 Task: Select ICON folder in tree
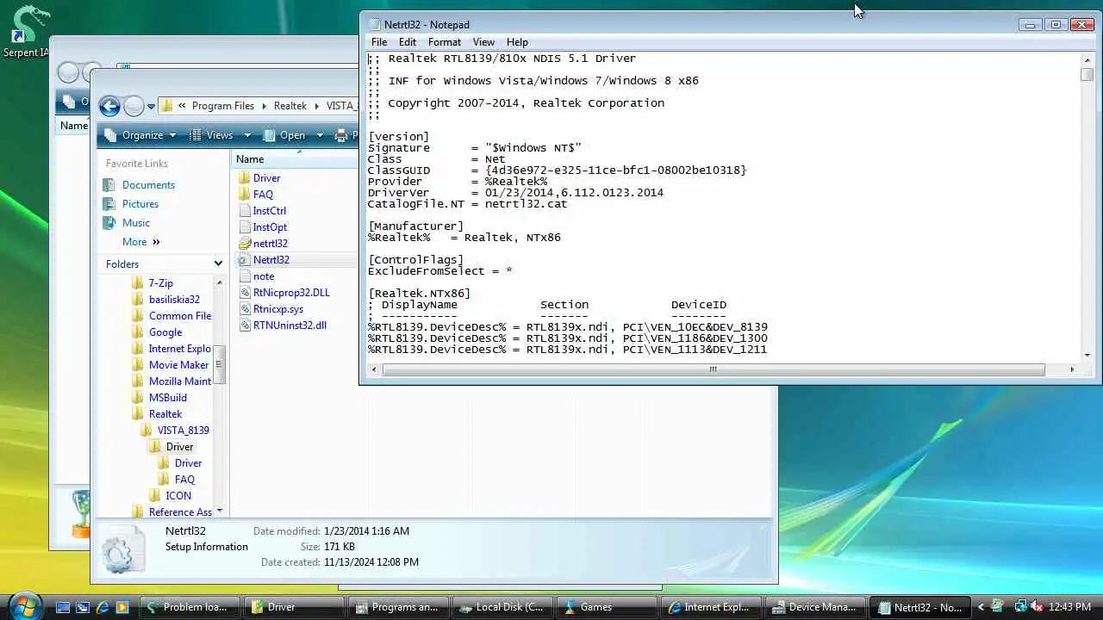click(178, 496)
